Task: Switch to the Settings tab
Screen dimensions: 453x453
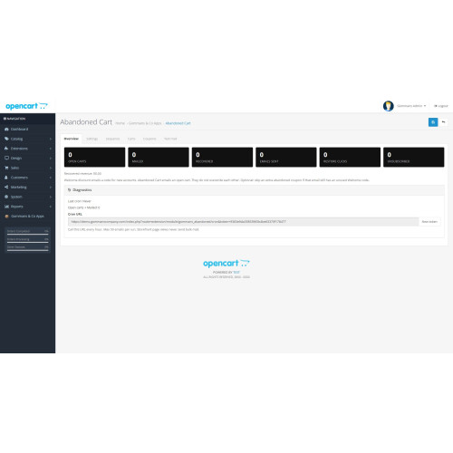Action: pyautogui.click(x=92, y=139)
